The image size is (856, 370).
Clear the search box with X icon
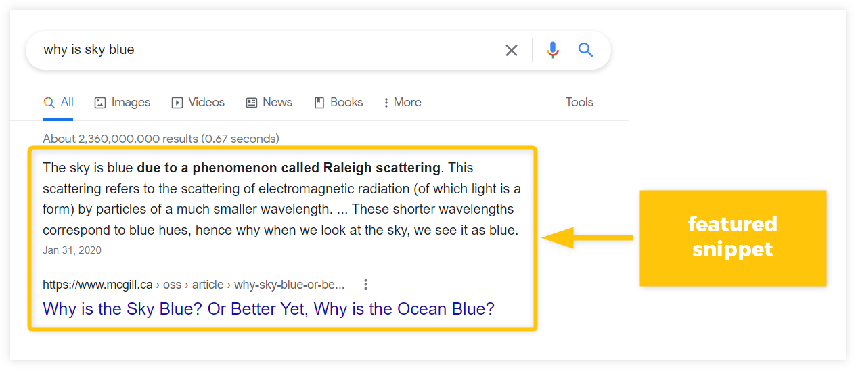(x=512, y=50)
